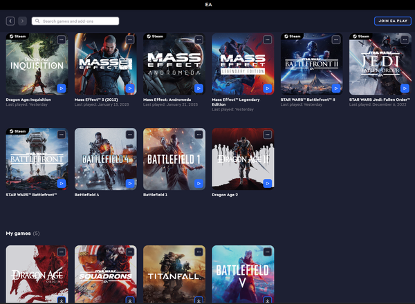Open Mass Effect Andromeda cover art

coord(174,64)
